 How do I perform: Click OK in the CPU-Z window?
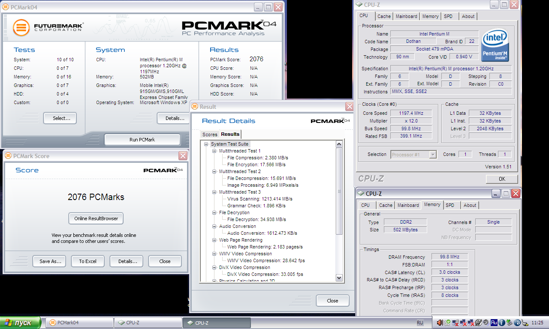pos(502,179)
